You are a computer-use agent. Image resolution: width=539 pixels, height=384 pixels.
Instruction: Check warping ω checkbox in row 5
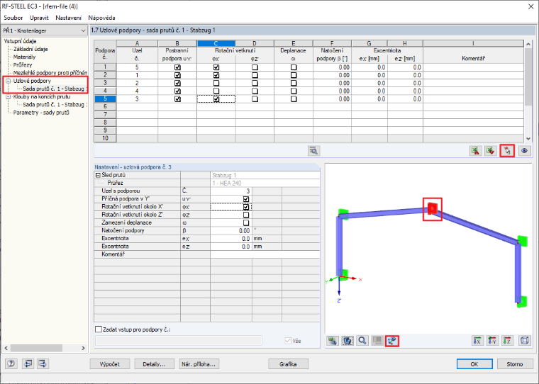tap(294, 99)
